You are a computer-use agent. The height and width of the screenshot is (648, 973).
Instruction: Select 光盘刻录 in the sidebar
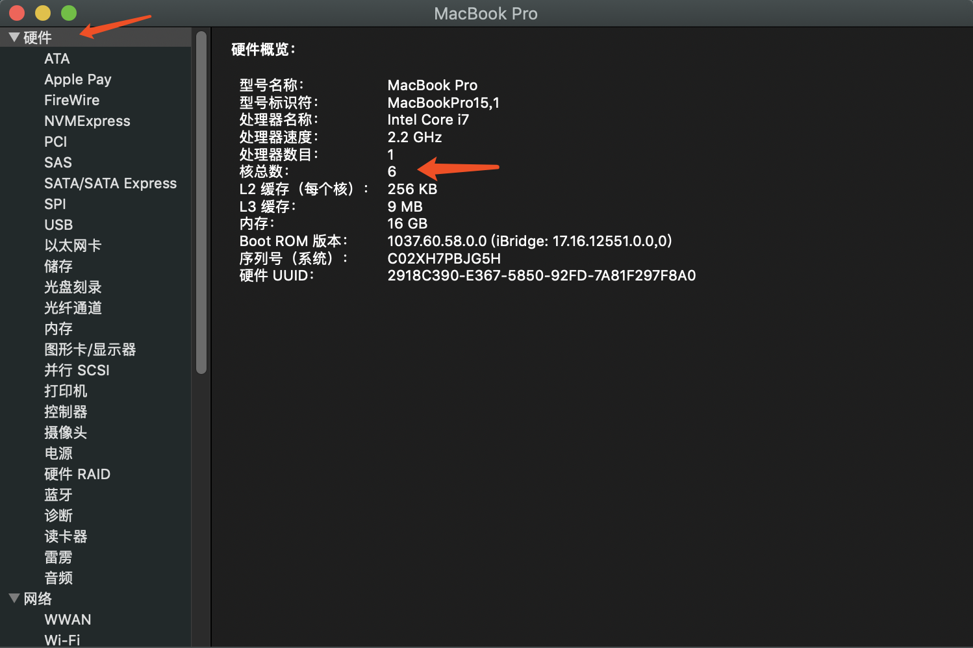coord(73,287)
